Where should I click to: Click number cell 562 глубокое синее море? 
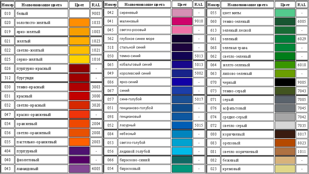tap(110, 39)
